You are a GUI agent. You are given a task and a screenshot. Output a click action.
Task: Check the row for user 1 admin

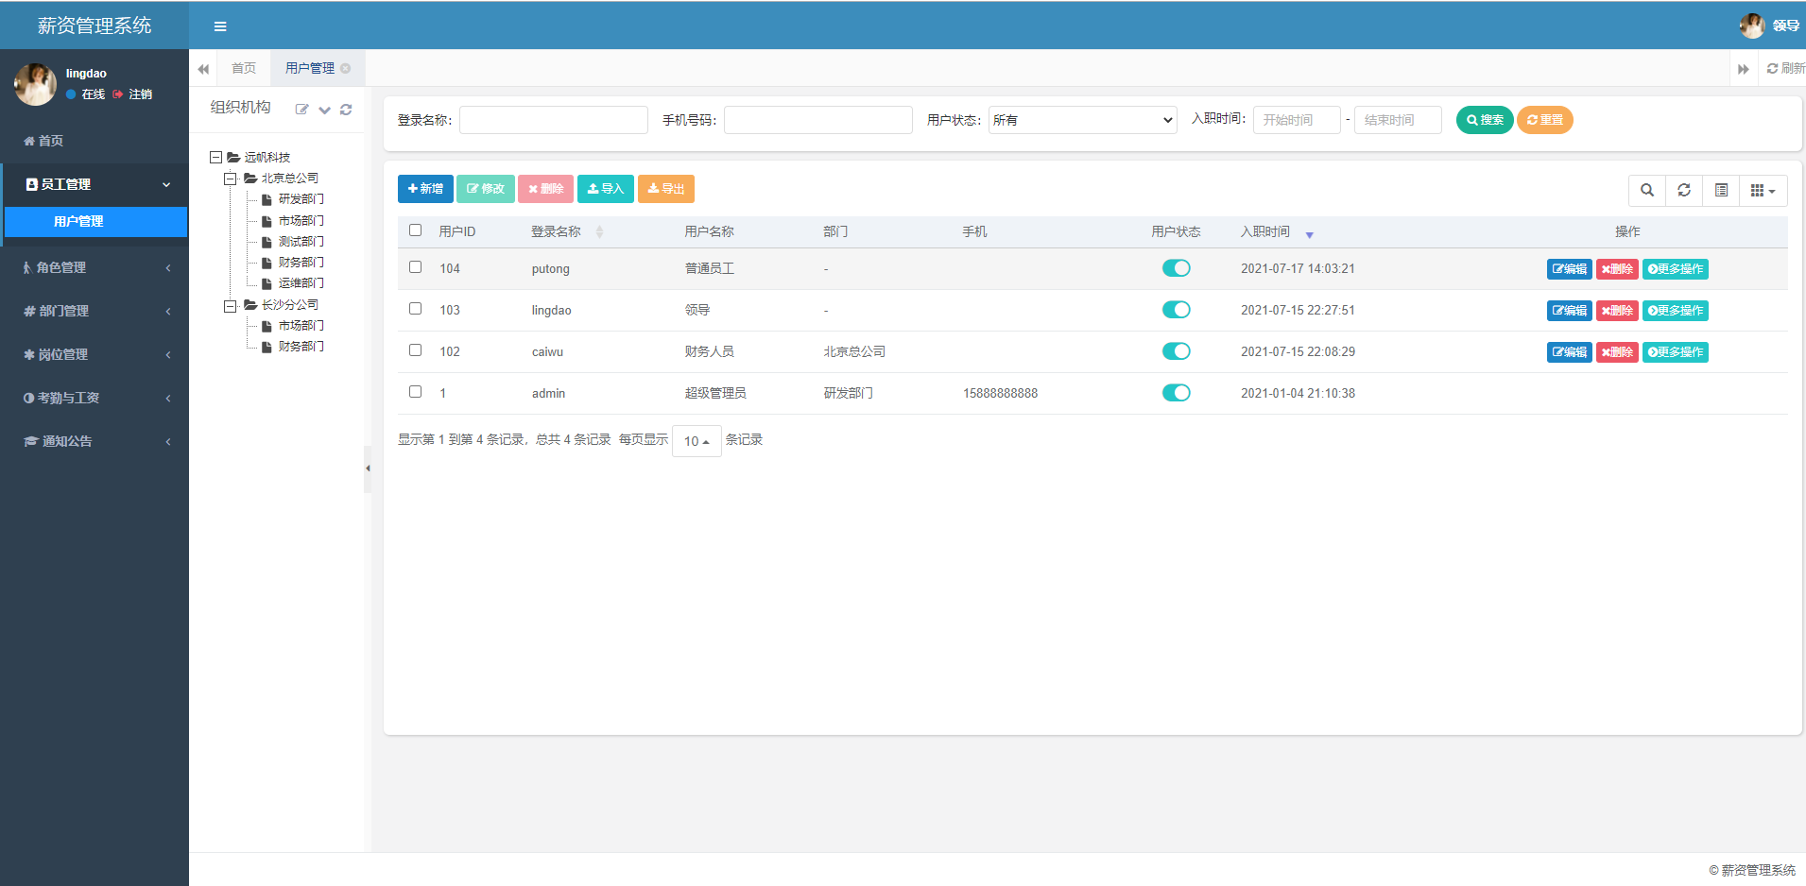click(415, 391)
